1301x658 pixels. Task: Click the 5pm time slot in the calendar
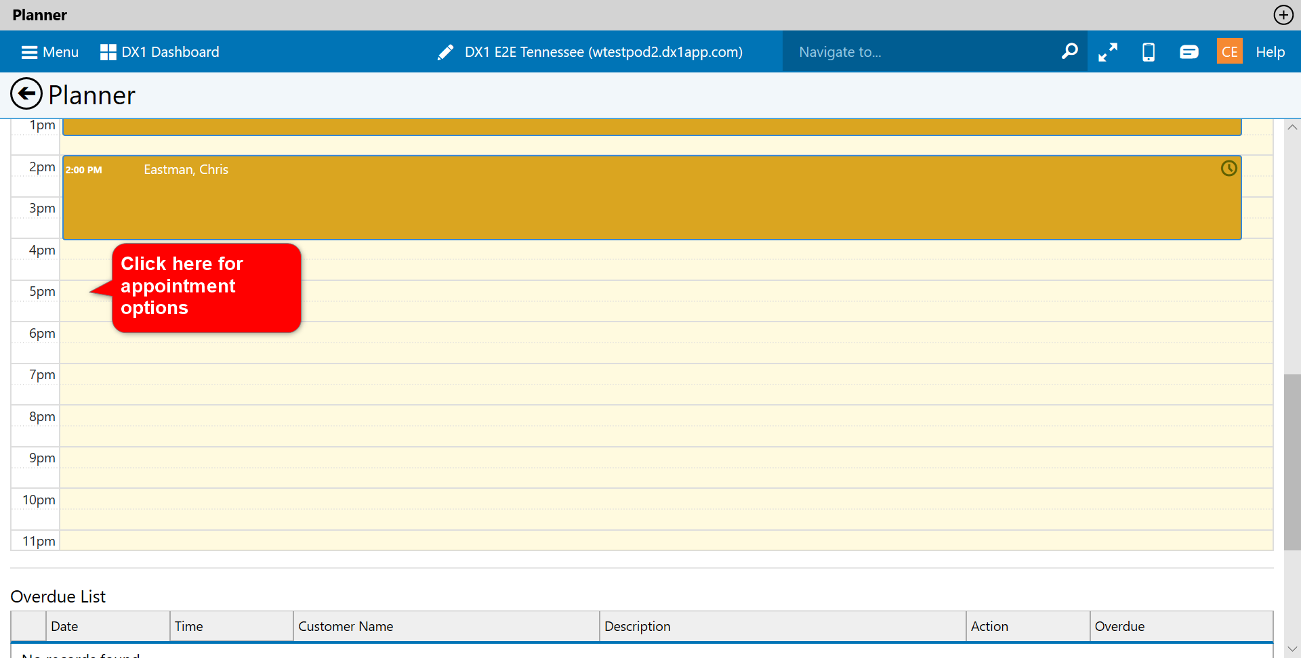666,301
